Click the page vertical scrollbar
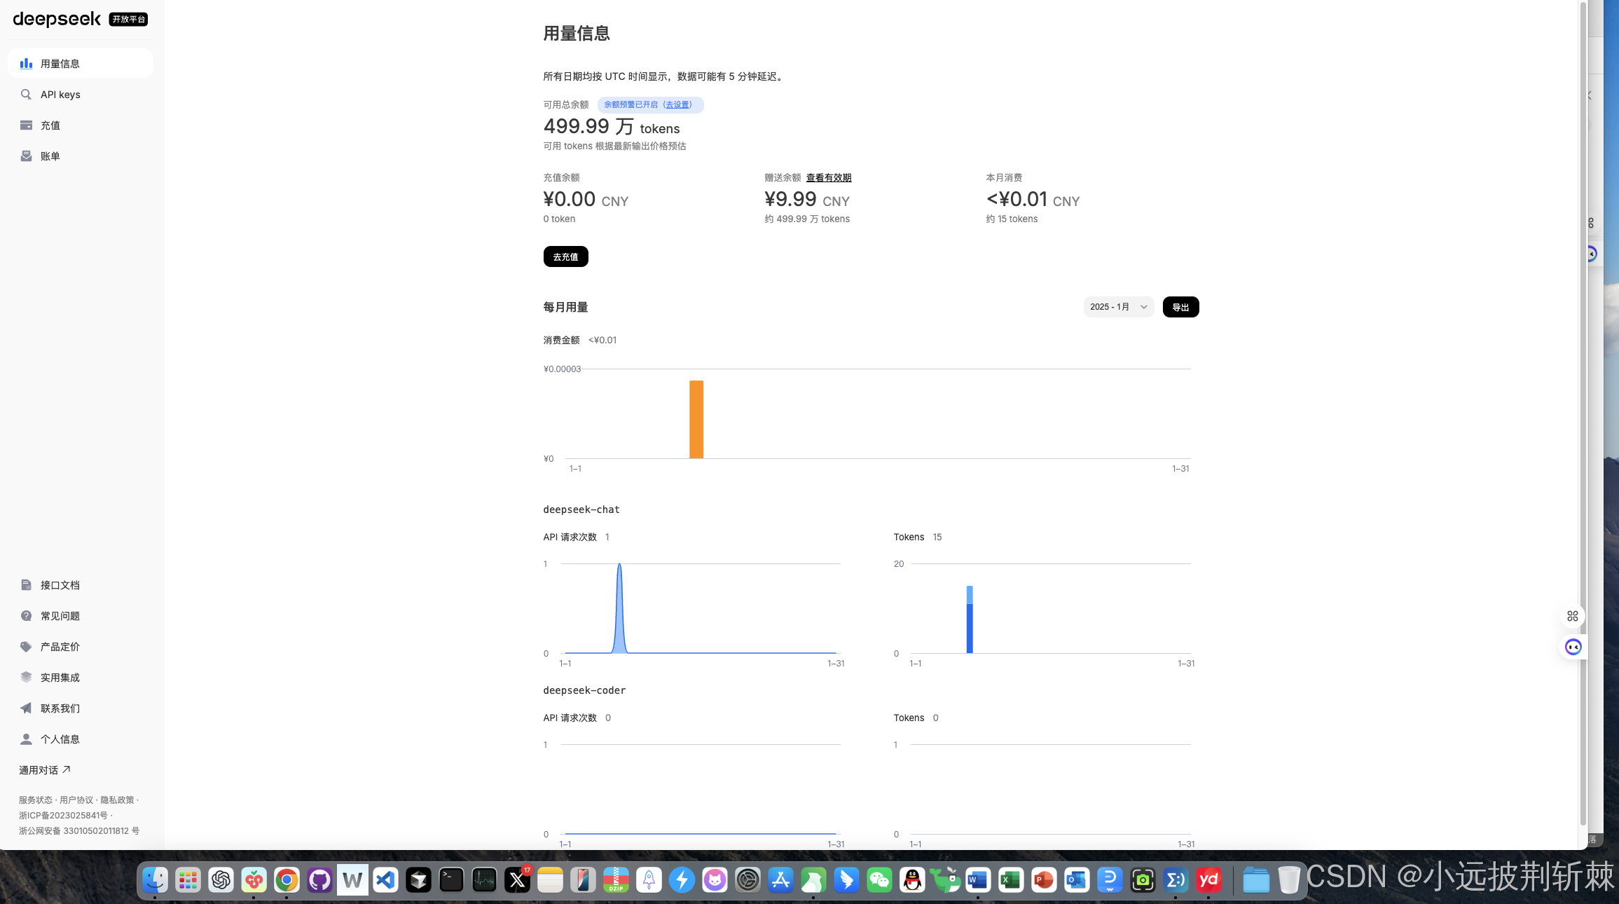 1583,413
